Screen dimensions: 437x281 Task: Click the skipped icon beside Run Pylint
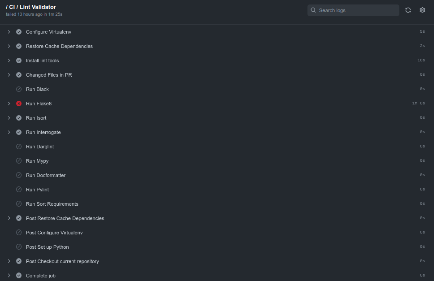pyautogui.click(x=18, y=189)
